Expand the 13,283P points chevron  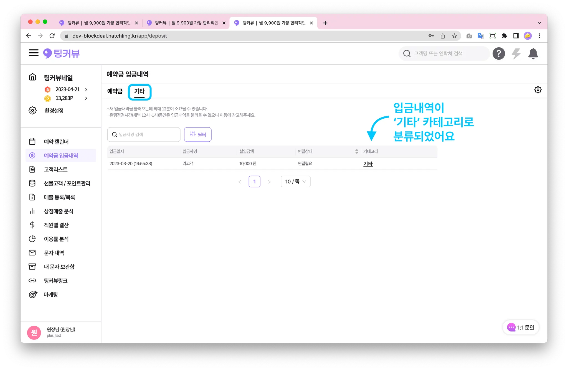pos(86,98)
